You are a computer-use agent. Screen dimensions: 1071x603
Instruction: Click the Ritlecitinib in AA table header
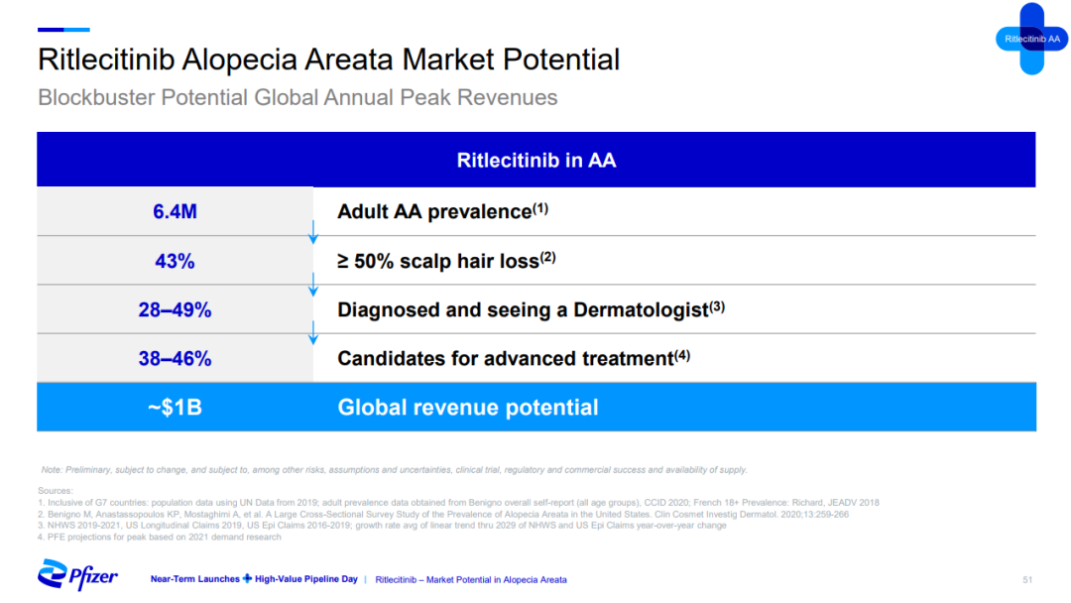[536, 160]
